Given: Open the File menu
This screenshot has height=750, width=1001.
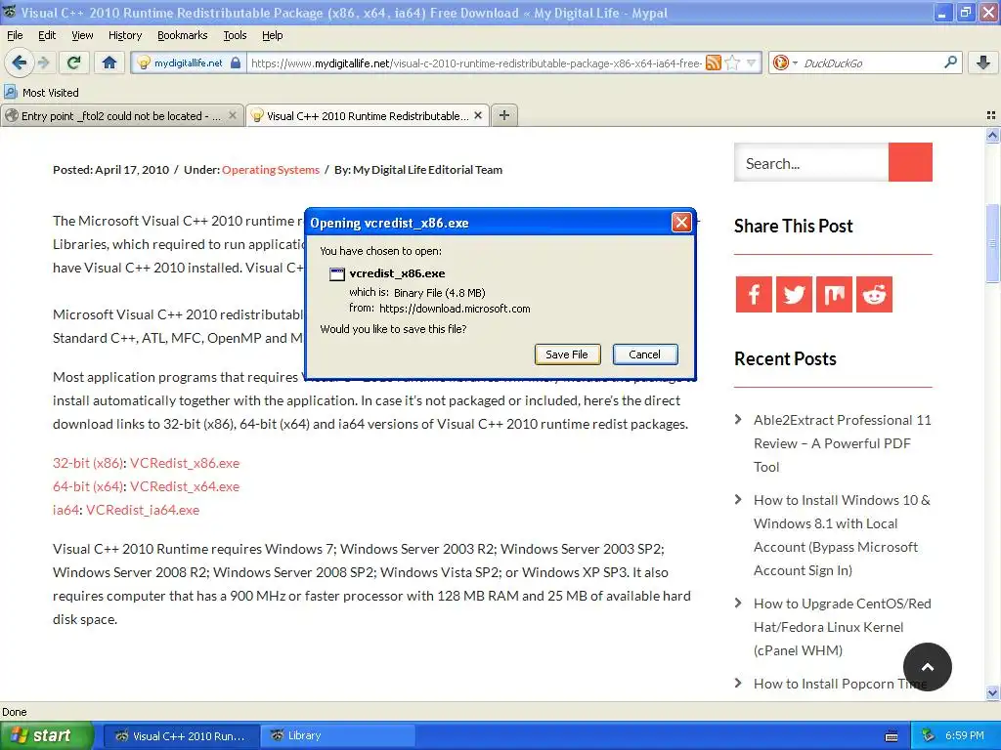Looking at the screenshot, I should pos(15,35).
